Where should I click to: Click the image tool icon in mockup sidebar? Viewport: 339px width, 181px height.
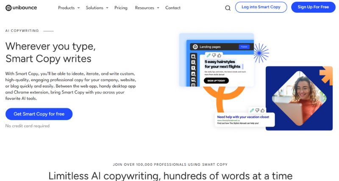click(193, 74)
